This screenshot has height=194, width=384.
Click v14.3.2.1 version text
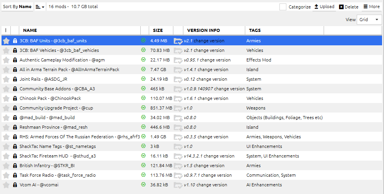pos(193,156)
